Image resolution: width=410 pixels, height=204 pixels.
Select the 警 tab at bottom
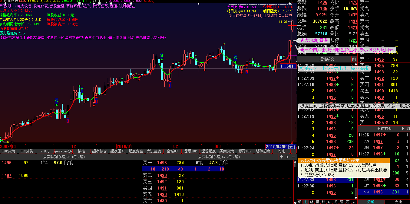click(342, 202)
